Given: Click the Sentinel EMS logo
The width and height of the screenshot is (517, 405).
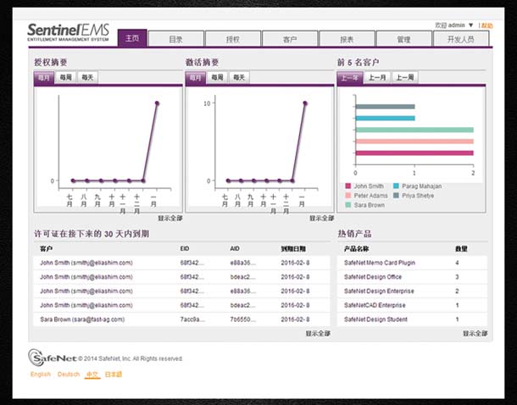Looking at the screenshot, I should tap(69, 32).
